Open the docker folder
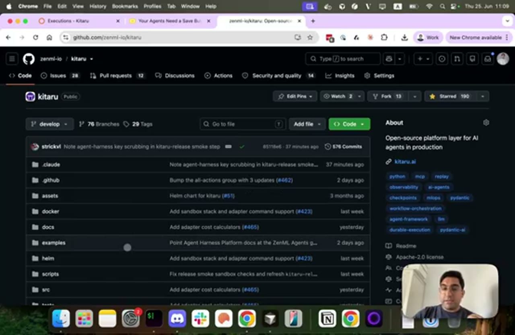This screenshot has height=335, width=515. [51, 211]
